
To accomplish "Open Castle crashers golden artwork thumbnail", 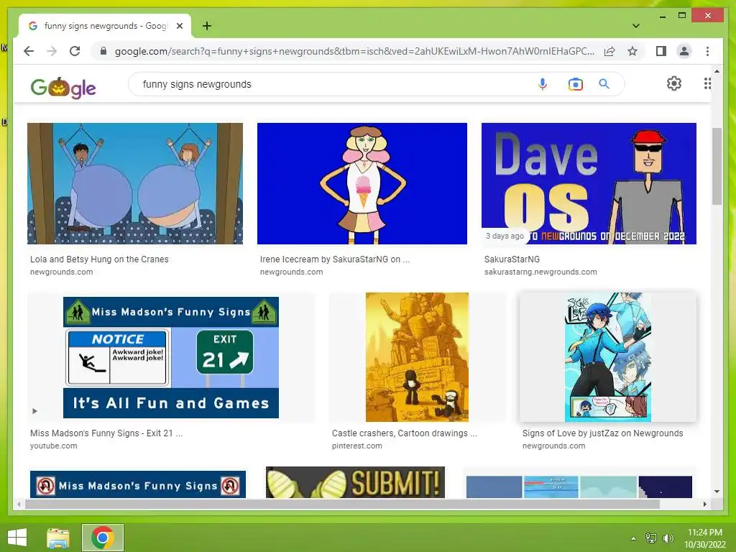I will (417, 357).
